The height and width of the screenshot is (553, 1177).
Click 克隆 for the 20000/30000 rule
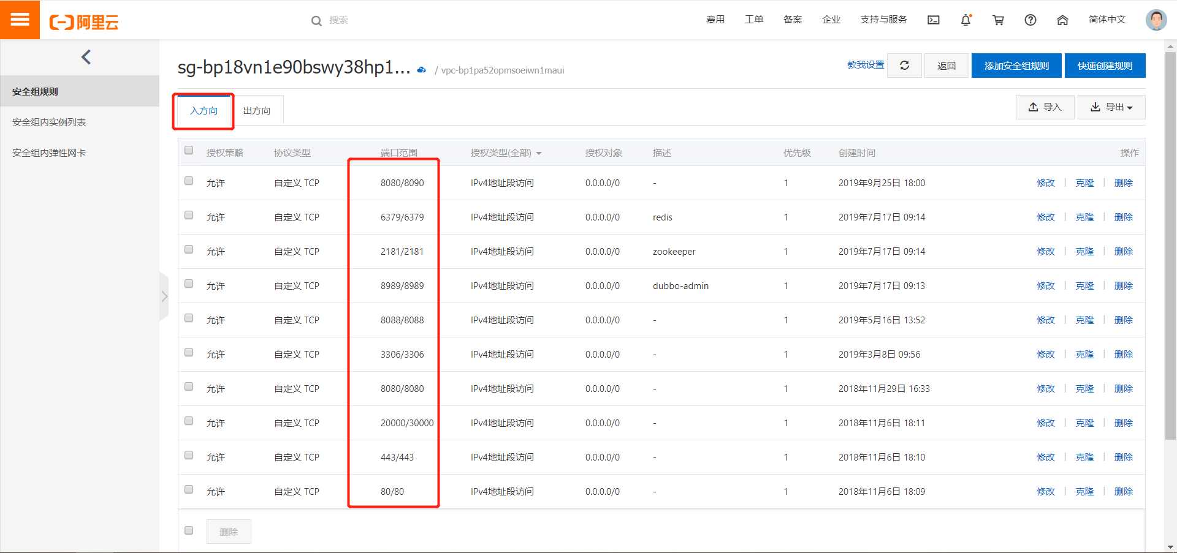point(1084,423)
